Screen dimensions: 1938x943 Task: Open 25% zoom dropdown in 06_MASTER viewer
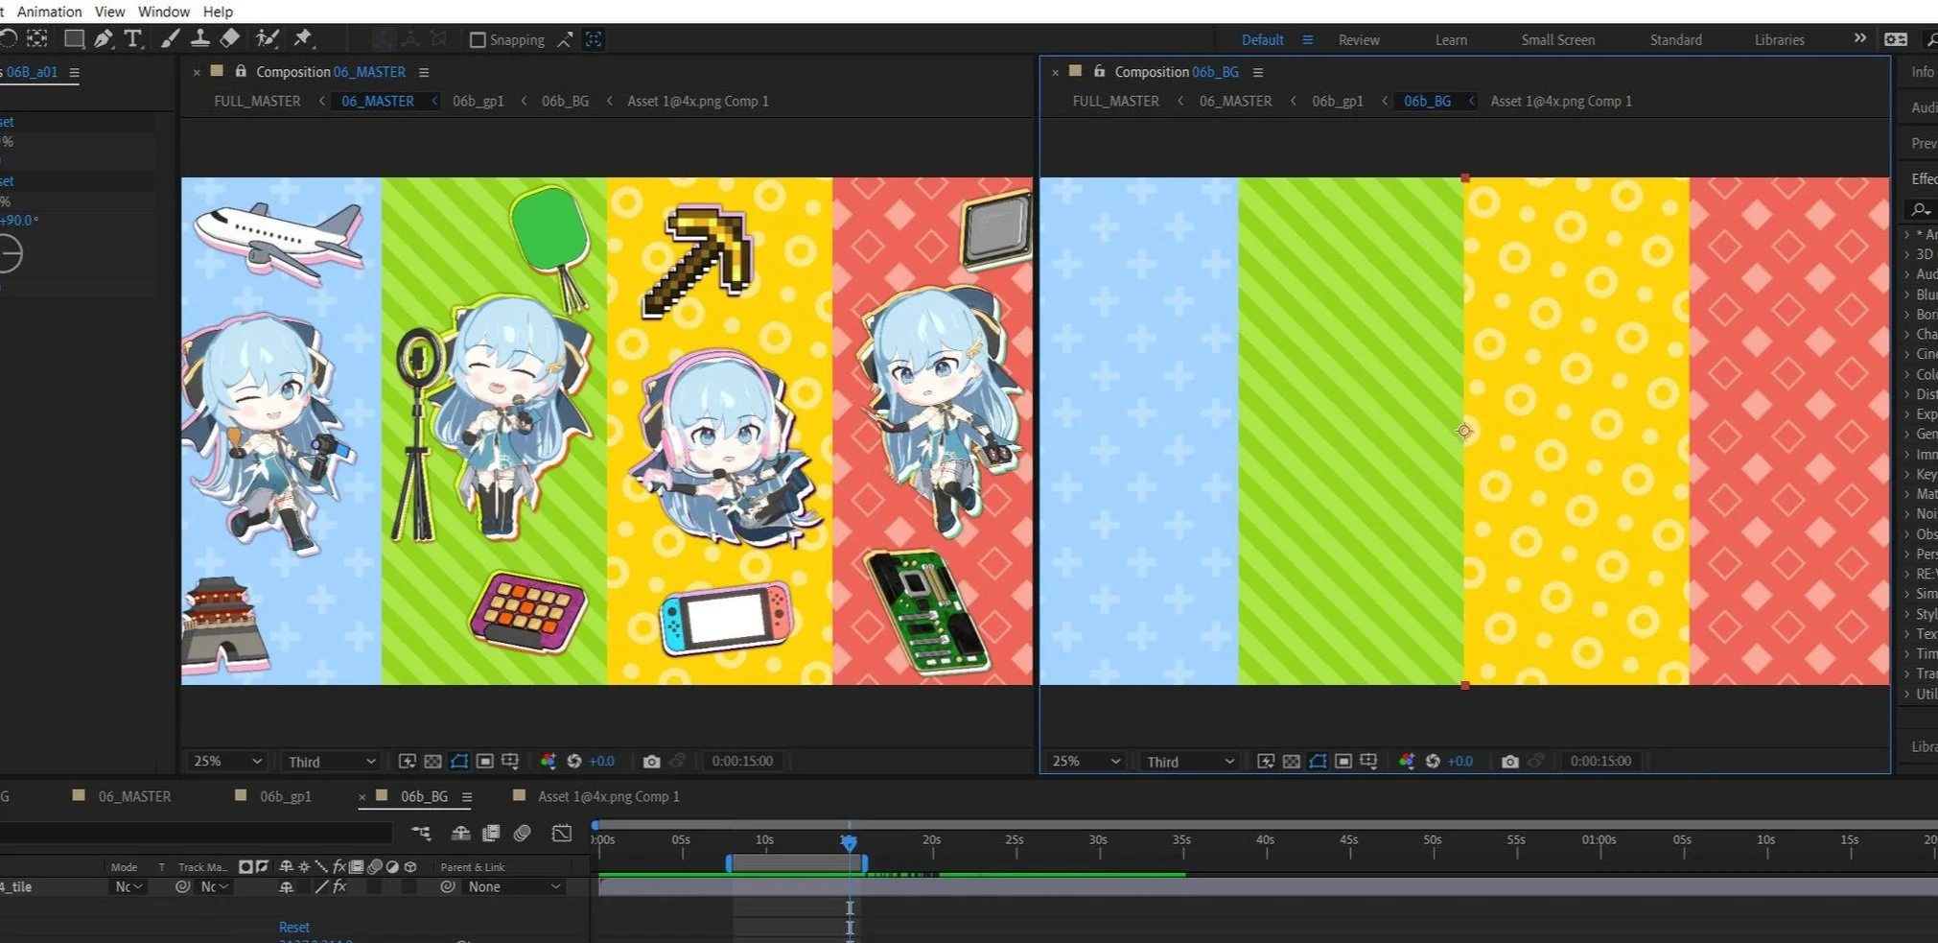coord(227,761)
